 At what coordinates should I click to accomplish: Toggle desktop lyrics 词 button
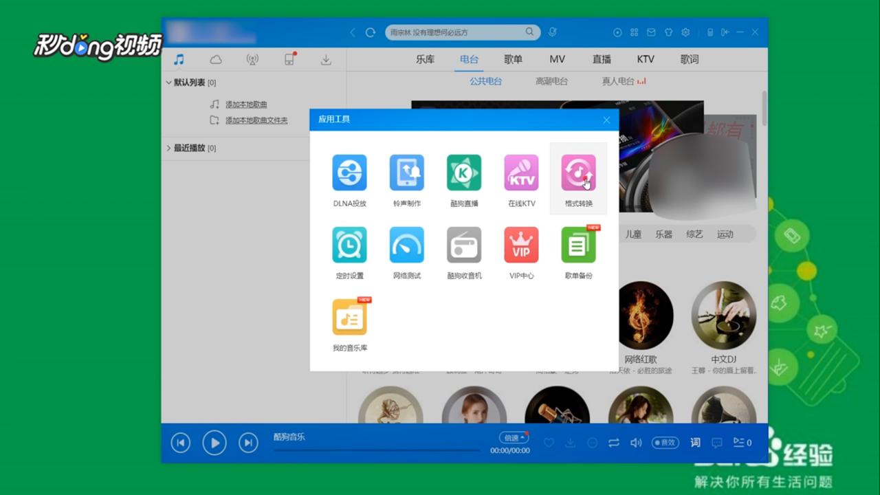click(695, 443)
